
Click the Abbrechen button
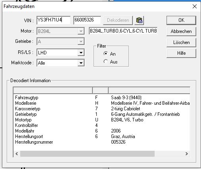pos(181,31)
